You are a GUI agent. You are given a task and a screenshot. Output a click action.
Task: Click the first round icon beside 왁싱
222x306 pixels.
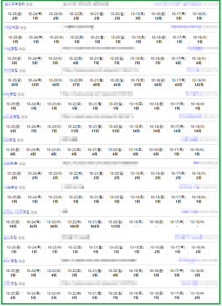pos(20,188)
